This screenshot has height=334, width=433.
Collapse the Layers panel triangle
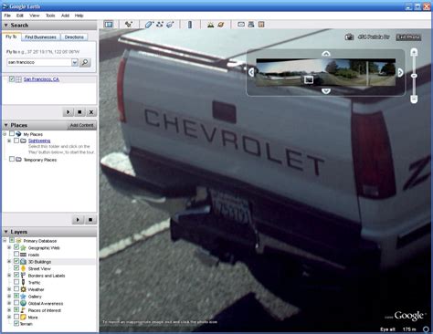point(5,232)
